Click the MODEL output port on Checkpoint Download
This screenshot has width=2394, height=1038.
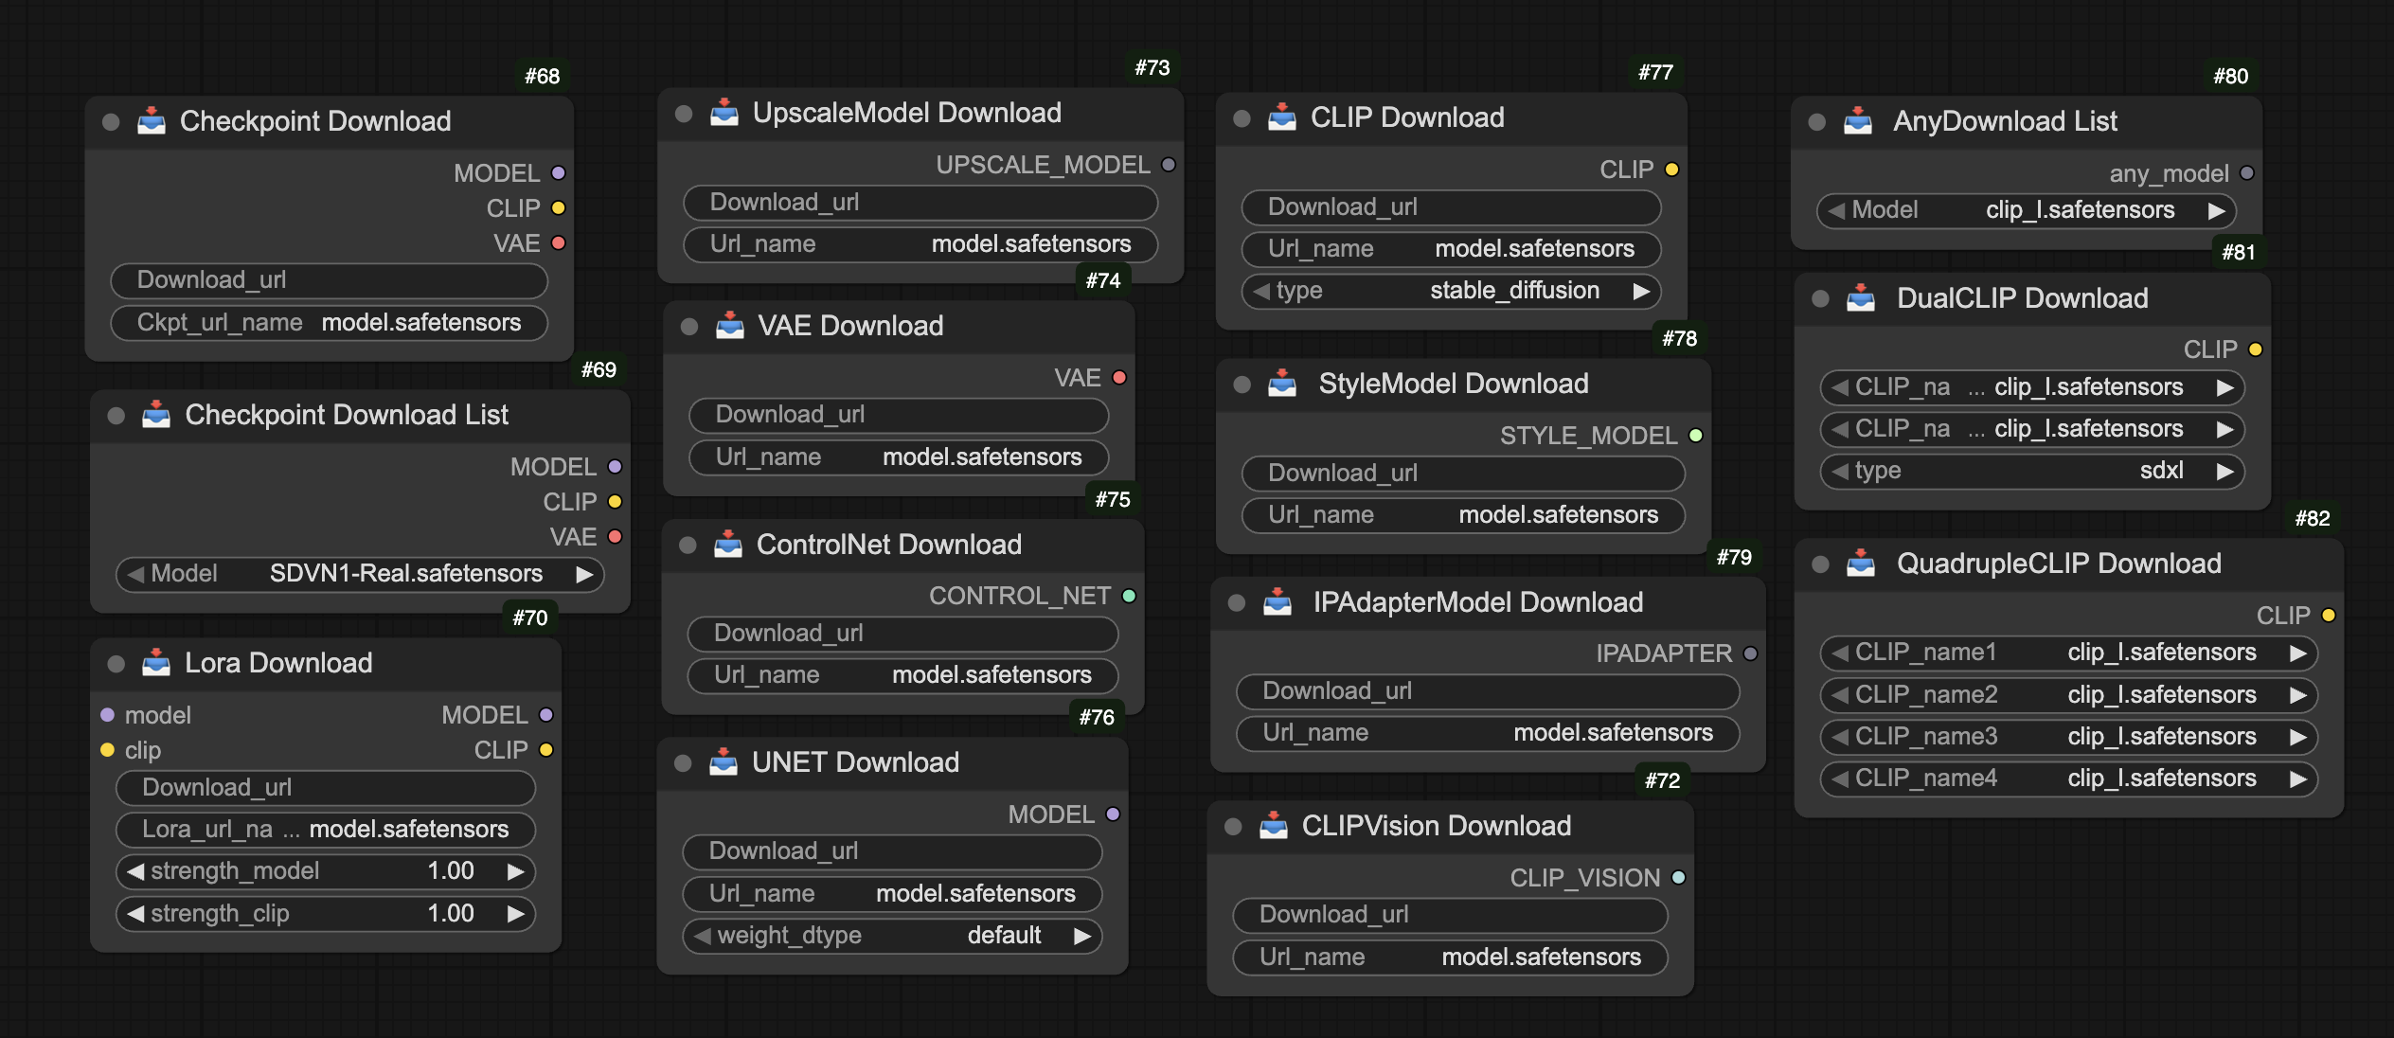click(x=559, y=173)
